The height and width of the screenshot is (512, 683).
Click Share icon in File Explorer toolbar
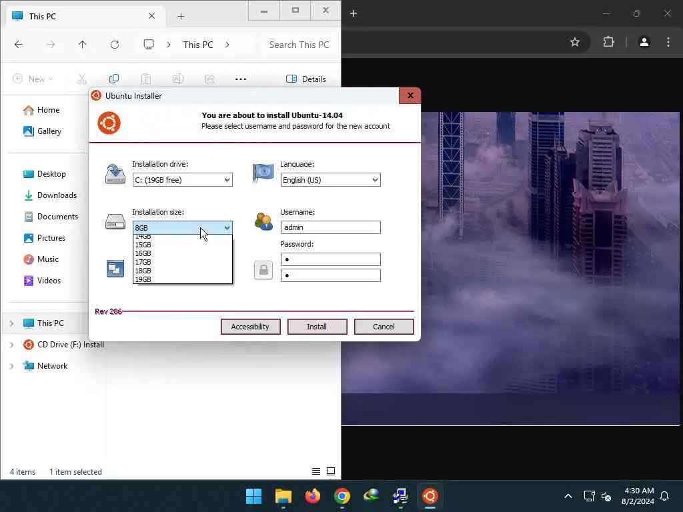[210, 79]
